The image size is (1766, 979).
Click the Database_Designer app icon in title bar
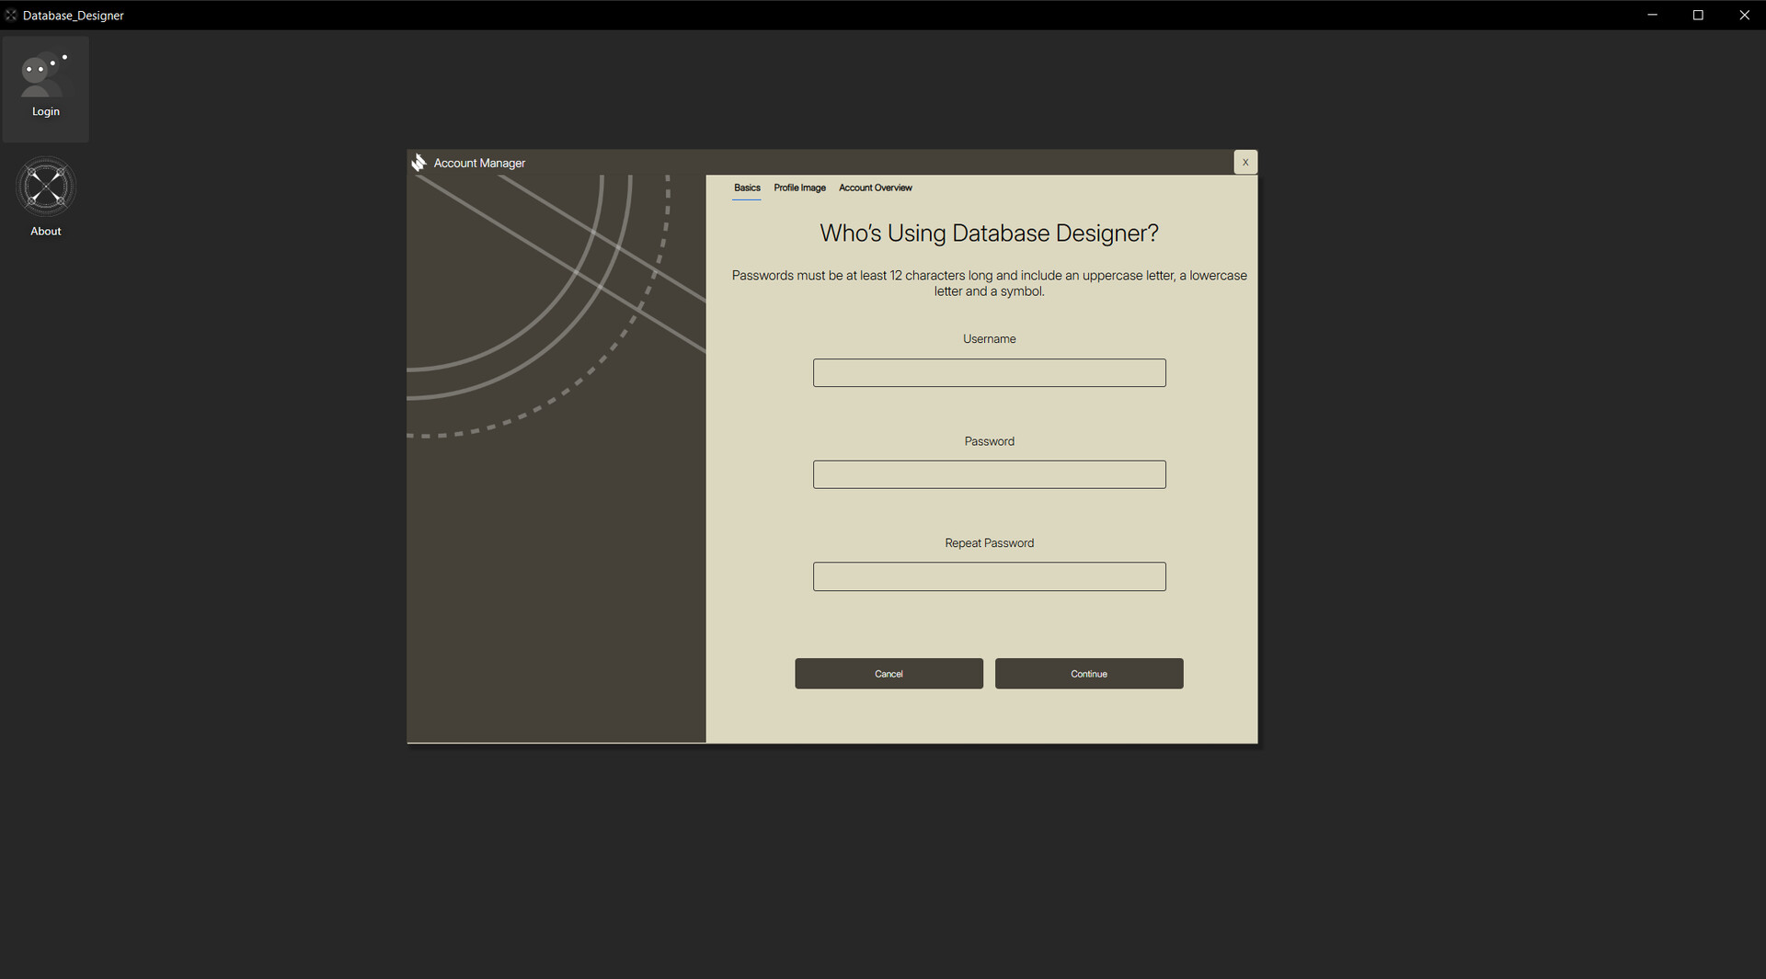(10, 15)
